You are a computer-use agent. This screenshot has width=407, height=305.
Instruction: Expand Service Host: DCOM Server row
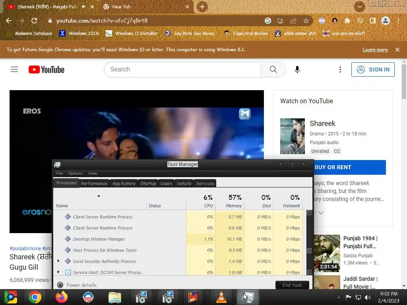pyautogui.click(x=58, y=272)
